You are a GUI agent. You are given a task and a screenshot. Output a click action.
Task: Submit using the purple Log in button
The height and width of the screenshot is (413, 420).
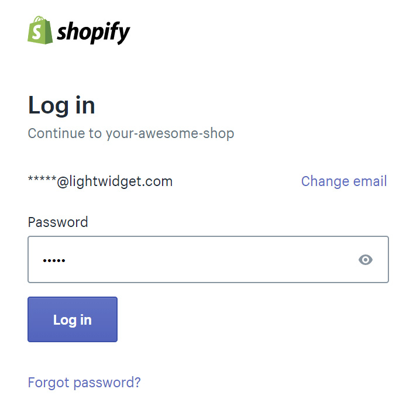tap(73, 319)
